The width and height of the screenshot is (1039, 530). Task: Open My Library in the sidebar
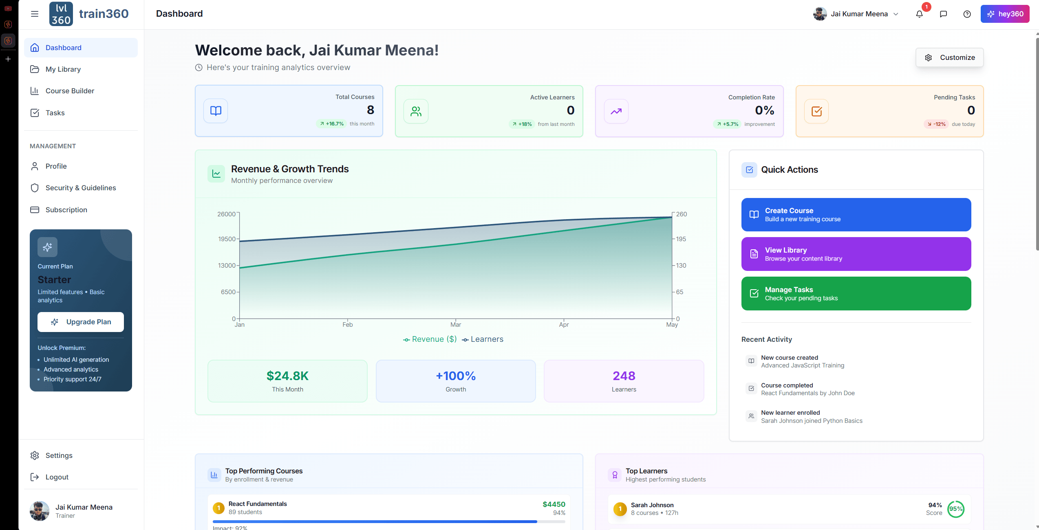coord(63,69)
